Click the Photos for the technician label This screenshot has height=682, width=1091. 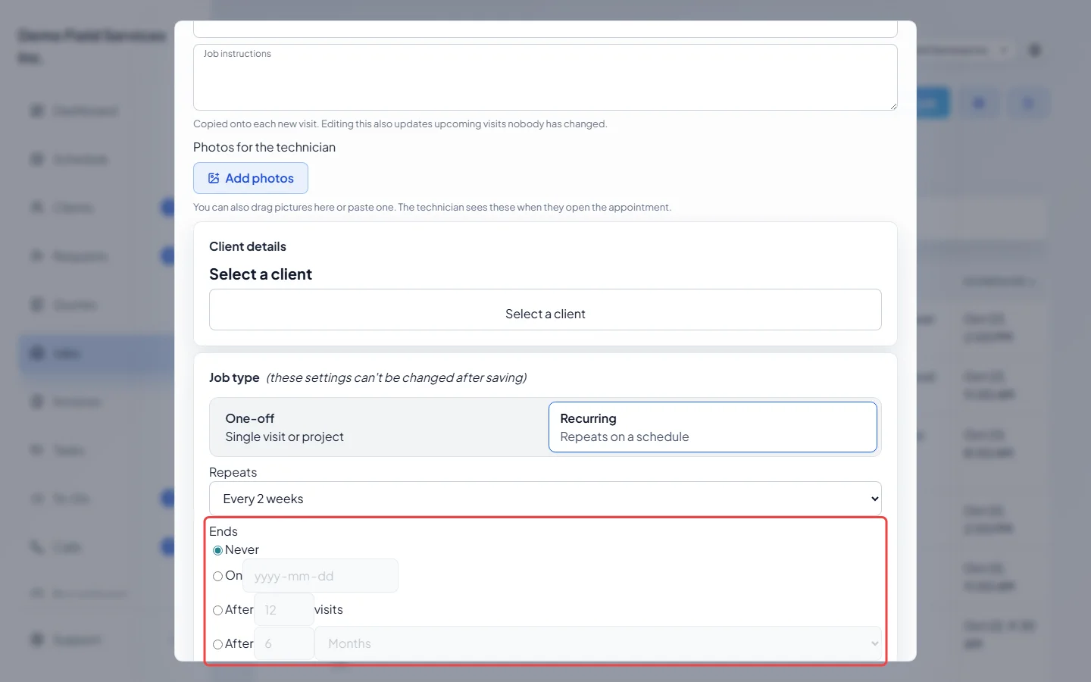(x=264, y=147)
